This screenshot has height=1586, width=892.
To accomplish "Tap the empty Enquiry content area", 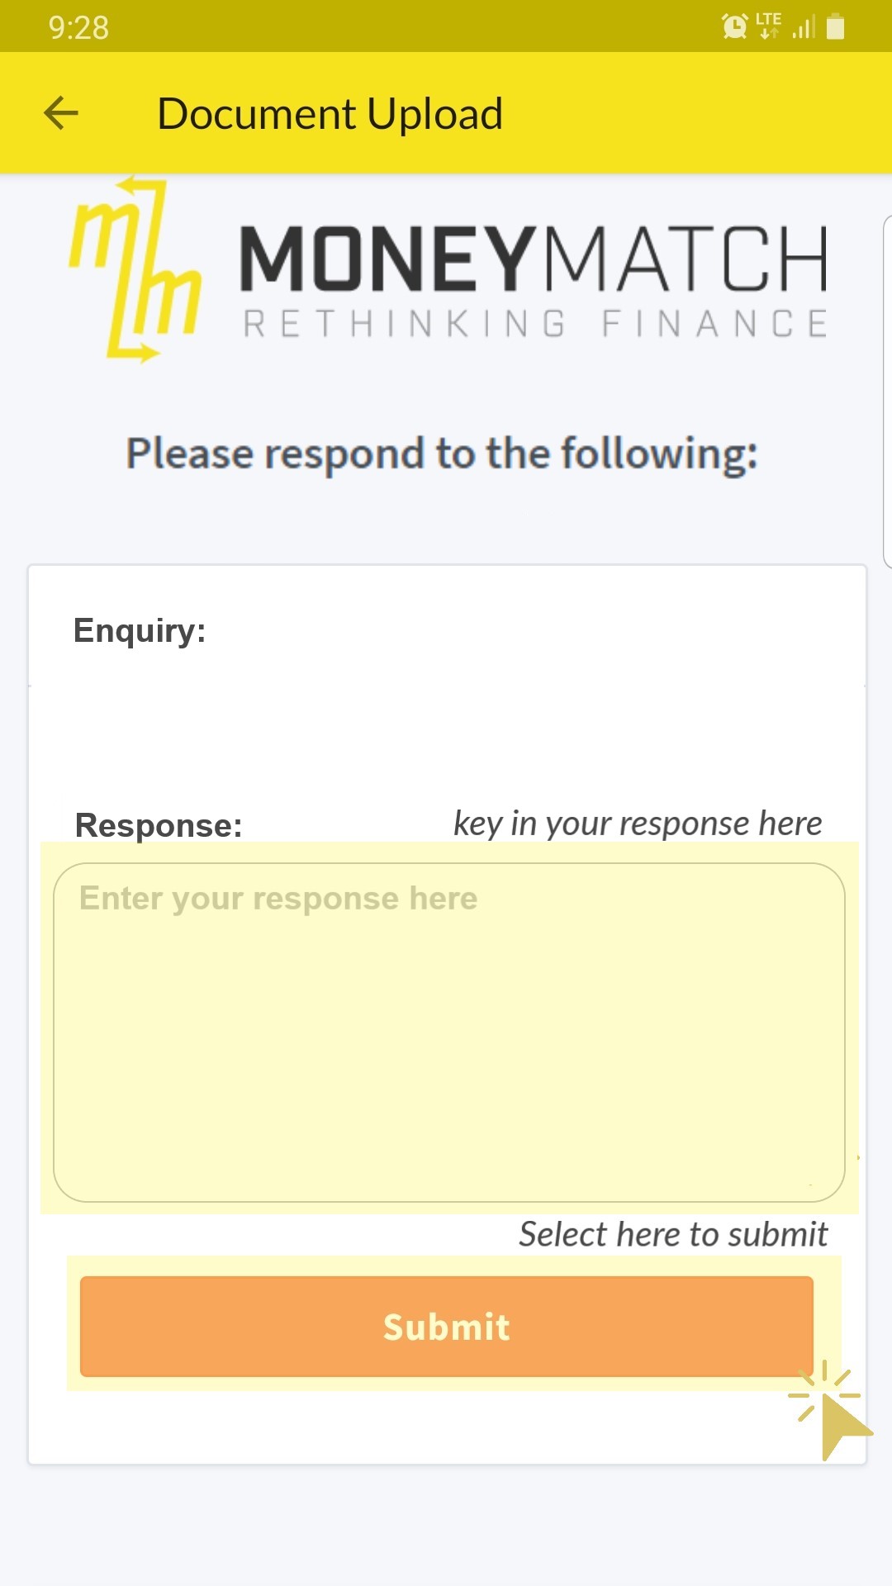I will [446, 735].
